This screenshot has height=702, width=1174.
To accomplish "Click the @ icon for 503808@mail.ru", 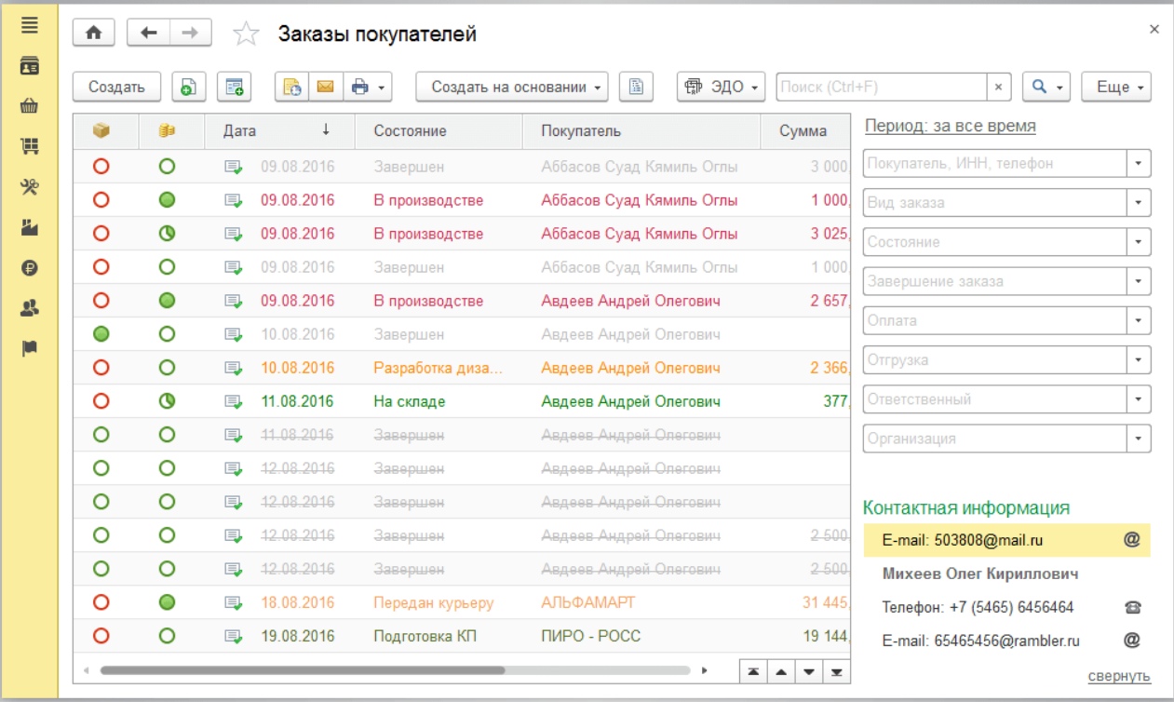I will (x=1132, y=539).
